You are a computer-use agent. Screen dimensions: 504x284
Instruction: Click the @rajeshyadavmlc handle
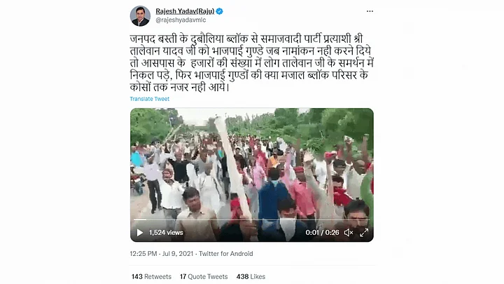[181, 20]
